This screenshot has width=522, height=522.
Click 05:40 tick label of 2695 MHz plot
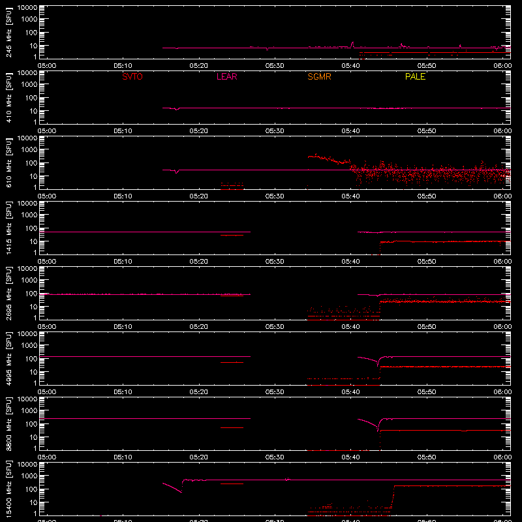click(350, 327)
